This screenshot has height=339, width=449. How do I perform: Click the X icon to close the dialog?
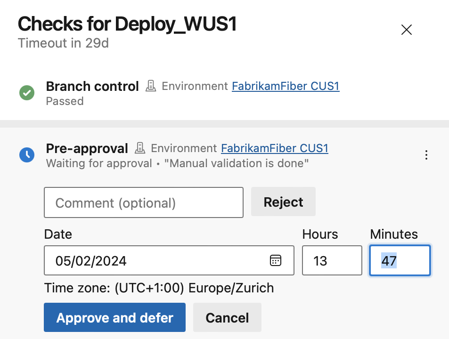(x=406, y=29)
